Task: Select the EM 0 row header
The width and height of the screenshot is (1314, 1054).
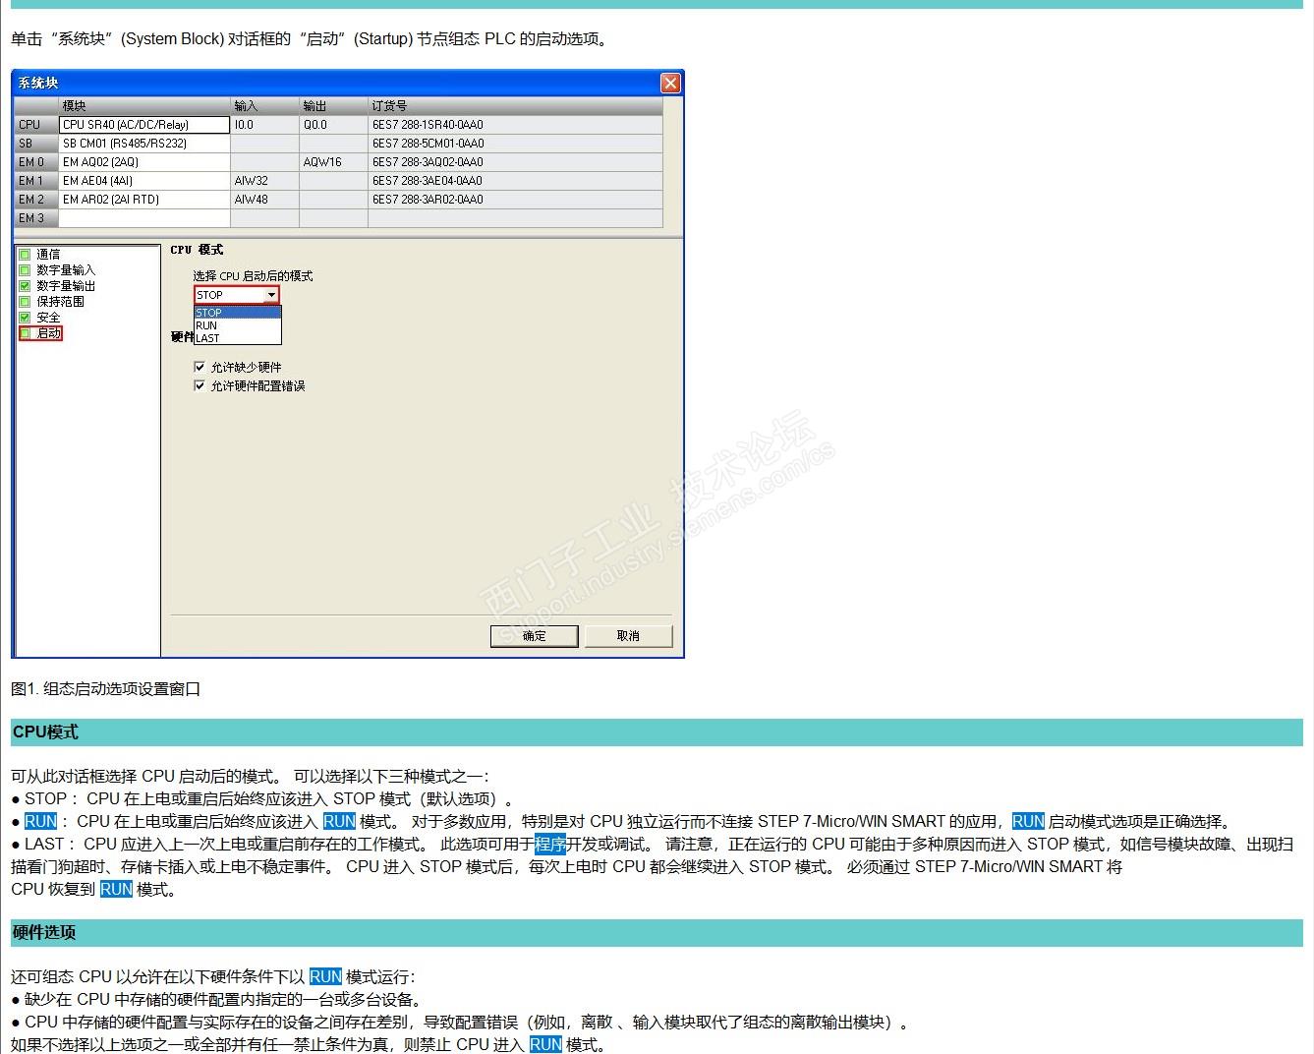Action: click(x=36, y=162)
